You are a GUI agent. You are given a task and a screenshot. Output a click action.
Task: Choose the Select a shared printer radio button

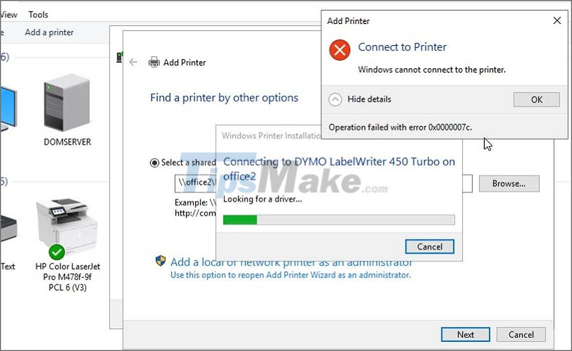coord(154,163)
